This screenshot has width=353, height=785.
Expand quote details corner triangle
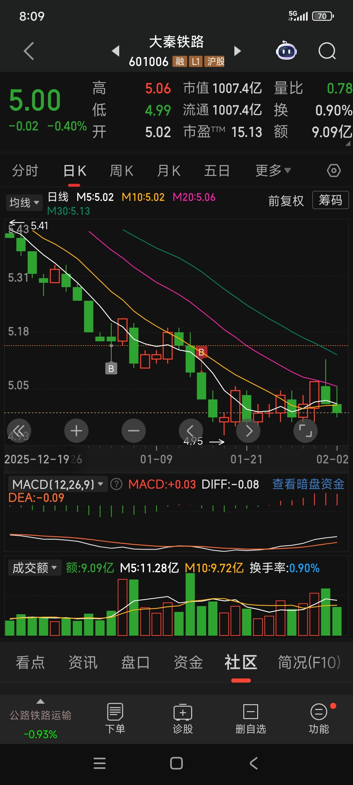coord(348,143)
